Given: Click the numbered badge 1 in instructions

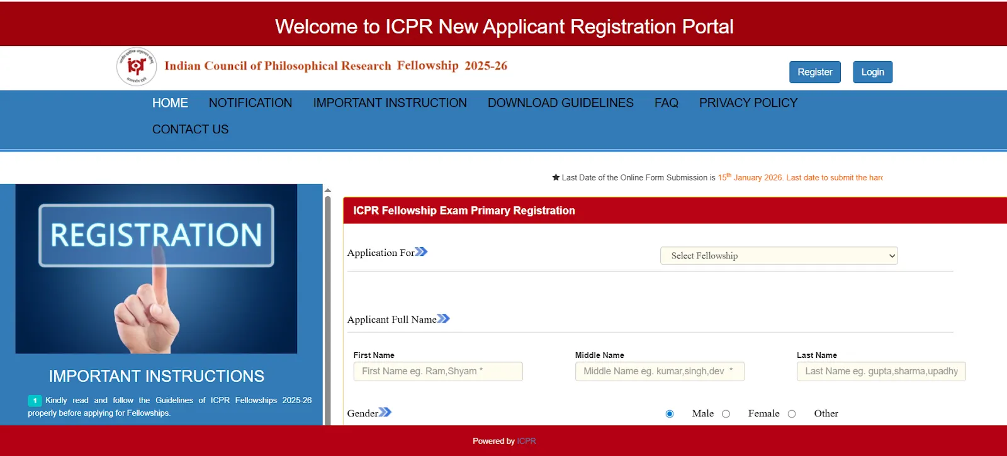Looking at the screenshot, I should [x=35, y=401].
